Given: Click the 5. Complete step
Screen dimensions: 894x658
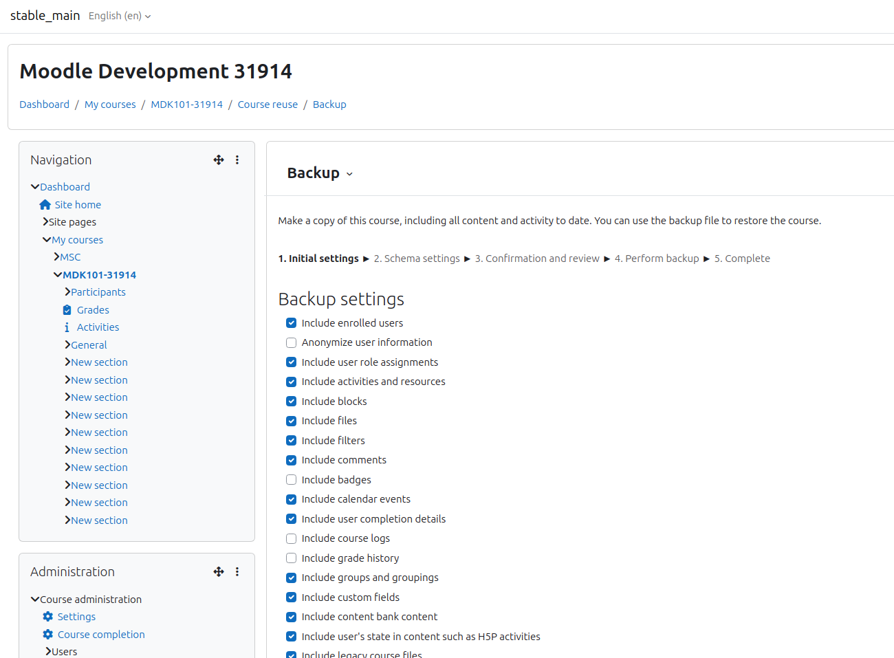Looking at the screenshot, I should coord(742,259).
